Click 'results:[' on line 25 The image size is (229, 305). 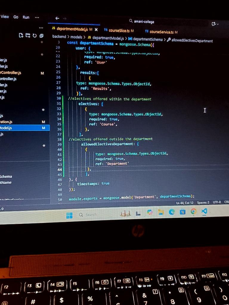pos(89,73)
